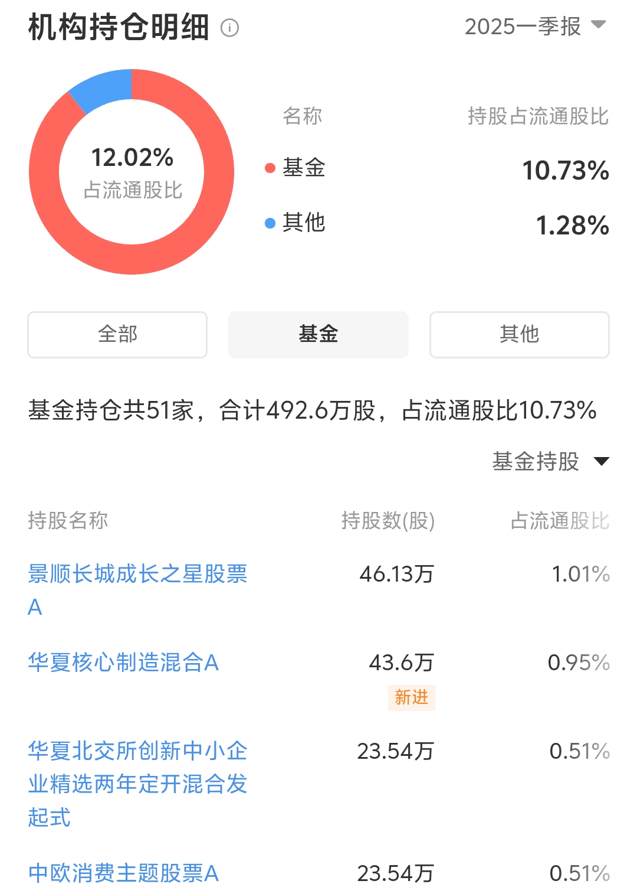Tap the info icon beside 机构持仓明细
This screenshot has width=637, height=884.
click(x=229, y=28)
